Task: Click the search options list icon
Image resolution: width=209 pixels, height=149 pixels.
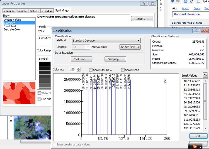Action: coord(199,1)
